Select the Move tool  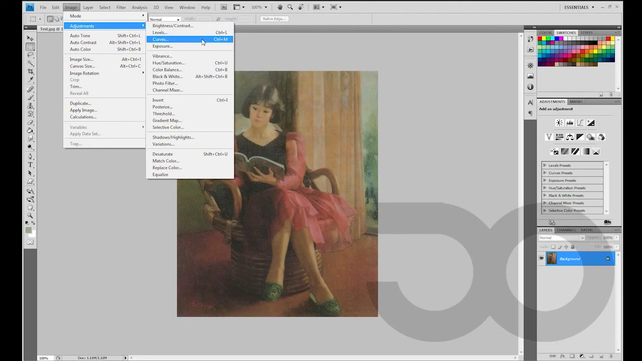tap(30, 38)
